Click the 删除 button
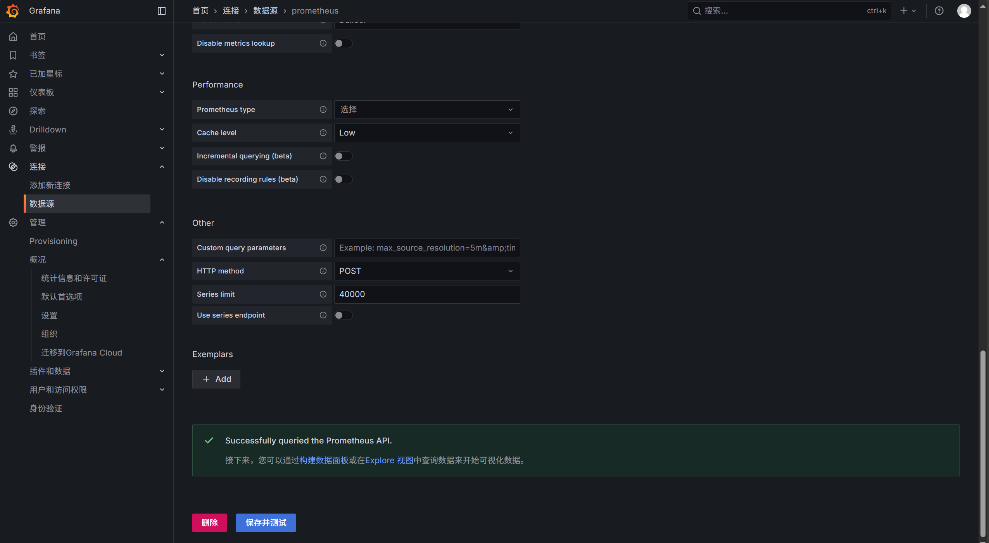989x543 pixels. click(x=209, y=523)
